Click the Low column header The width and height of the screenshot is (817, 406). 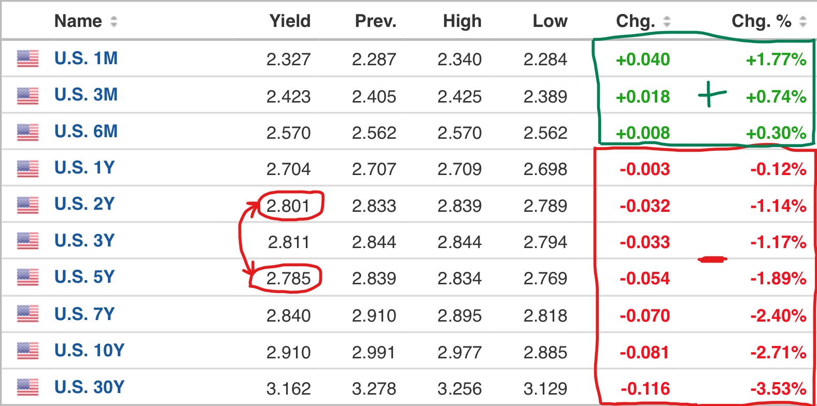(x=550, y=21)
